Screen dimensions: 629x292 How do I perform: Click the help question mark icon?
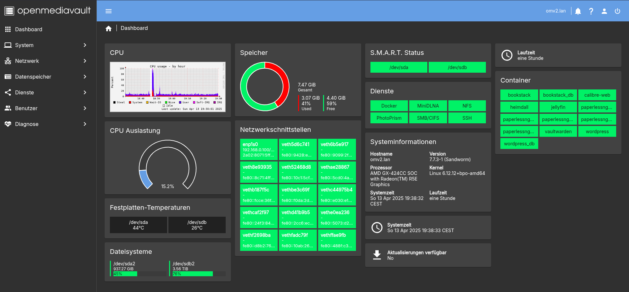point(591,11)
